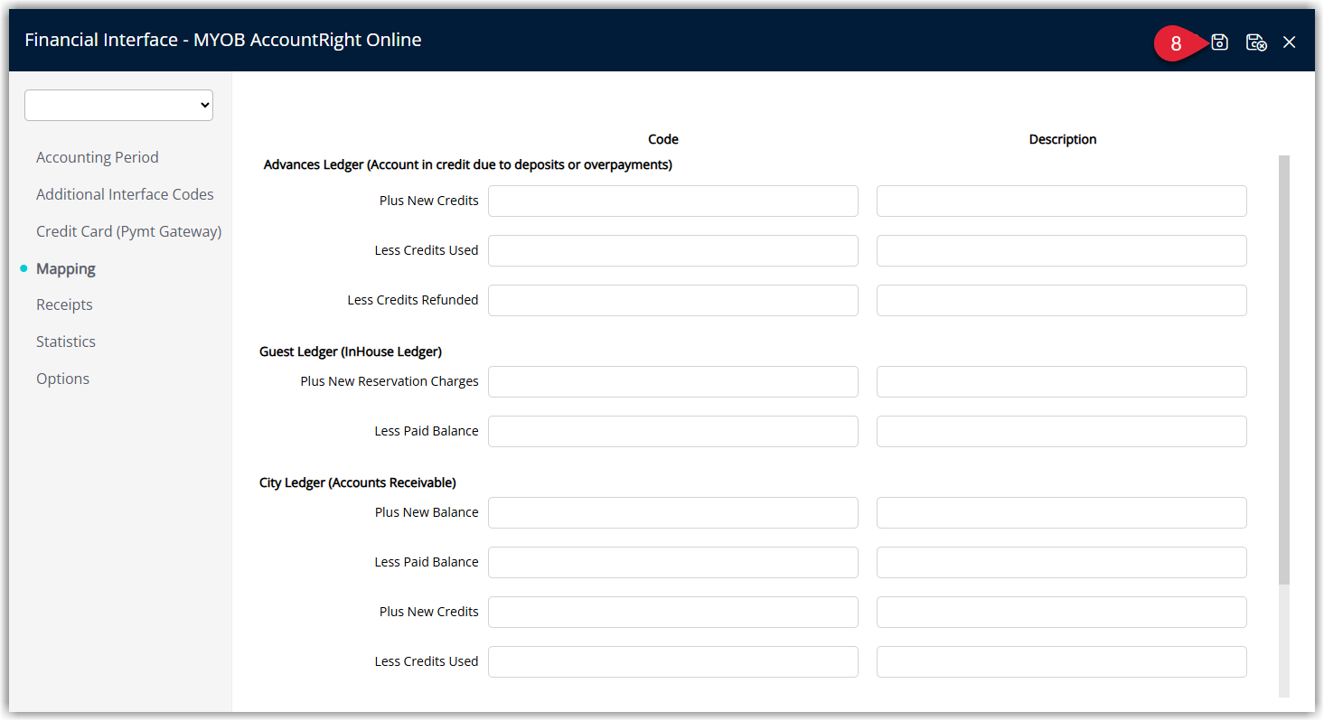Click the Guest Ledger (InHouse Ledger) heading
Screen dimensions: 1324x721
point(351,351)
